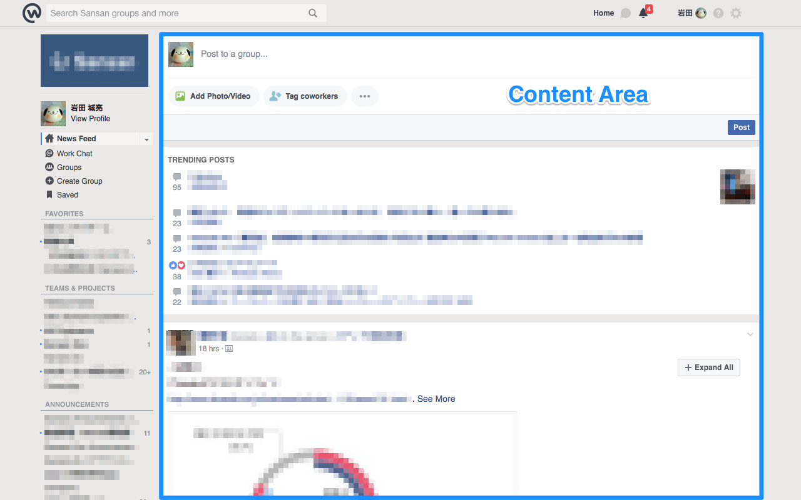Click the News Feed home icon
The image size is (801, 500).
(x=49, y=139)
